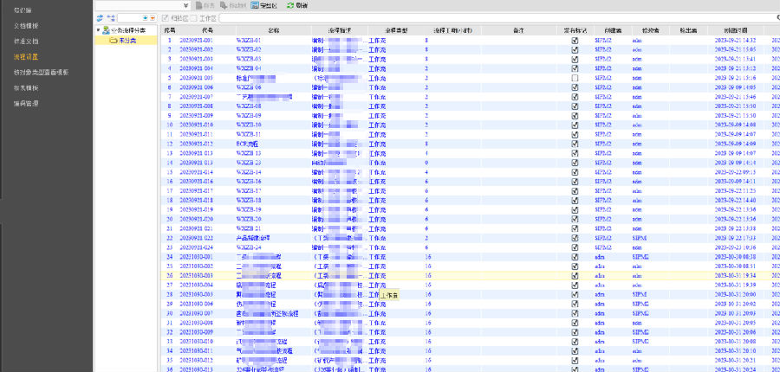780x372 pixels.
Task: Click created time 2023-10-31 19:34
Action: click(x=735, y=276)
